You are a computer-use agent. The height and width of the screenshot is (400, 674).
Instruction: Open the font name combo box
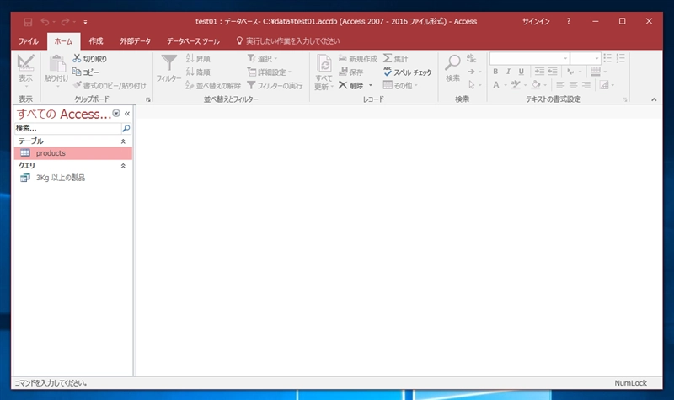tap(530, 58)
